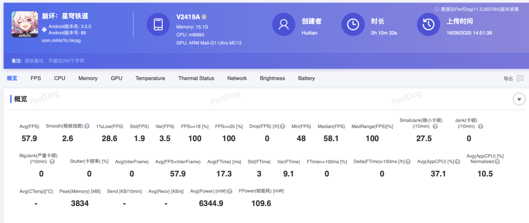
Task: Click help icon next to SmallJank (/10min)
Action: [435, 126]
